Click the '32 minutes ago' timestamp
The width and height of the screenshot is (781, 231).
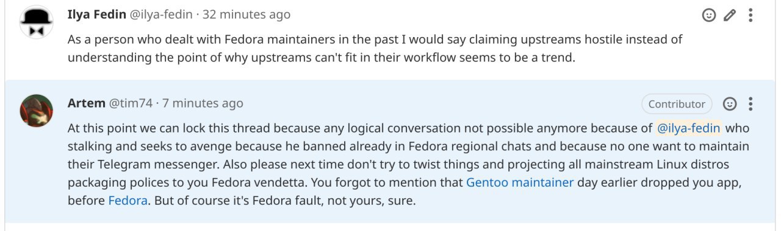coord(247,14)
